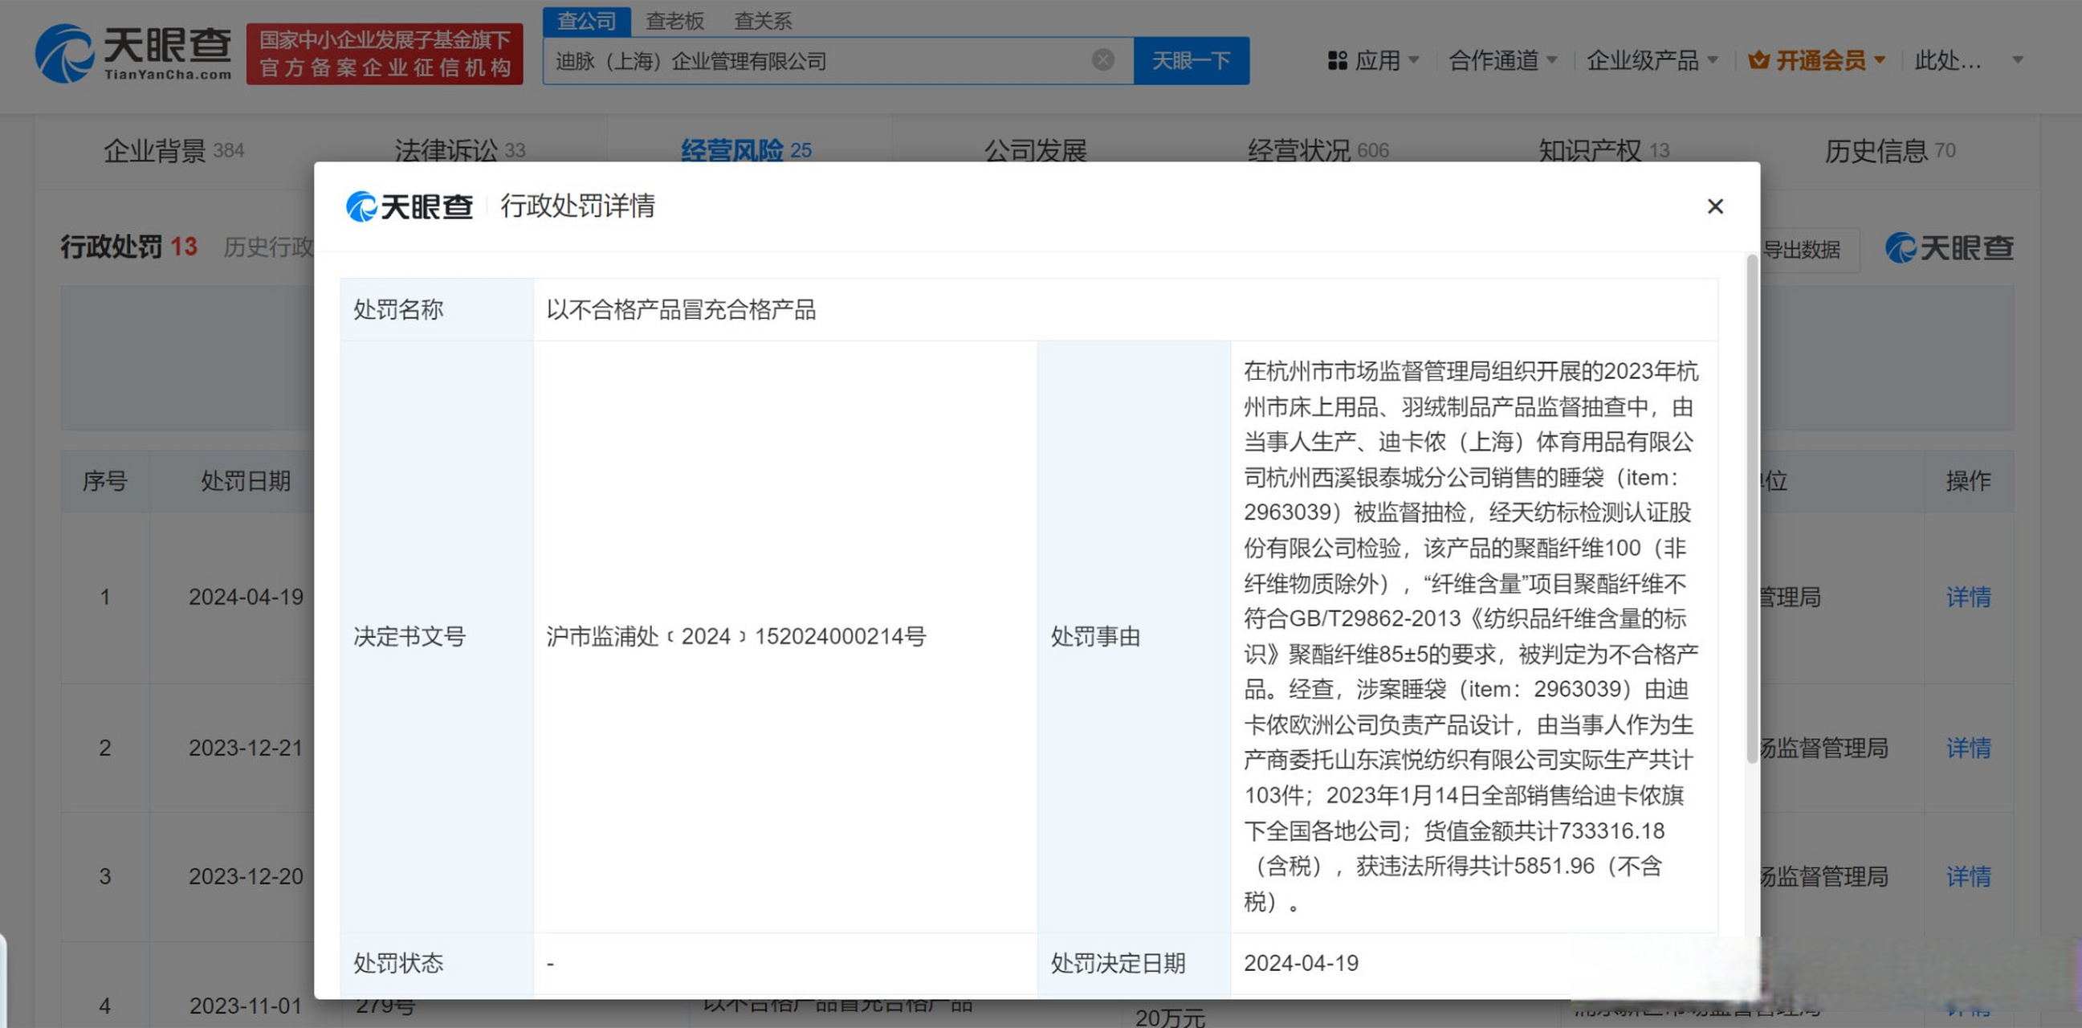
Task: Click 处罚决定日期 value 2024-04-19 in dialog
Action: point(1301,963)
